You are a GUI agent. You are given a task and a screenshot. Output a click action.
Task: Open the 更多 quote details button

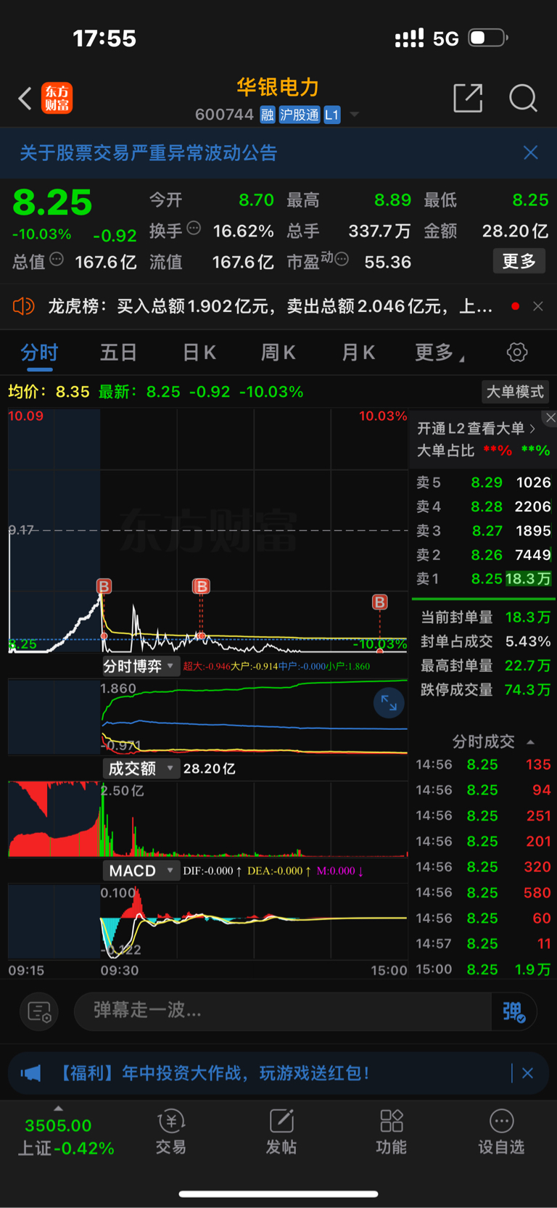pyautogui.click(x=519, y=261)
